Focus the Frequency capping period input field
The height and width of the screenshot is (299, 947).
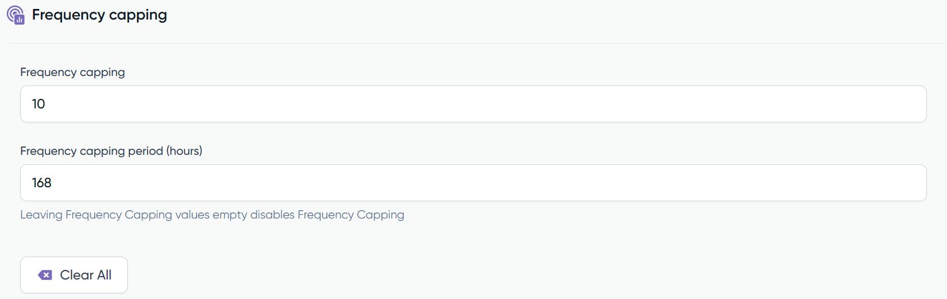coord(473,183)
